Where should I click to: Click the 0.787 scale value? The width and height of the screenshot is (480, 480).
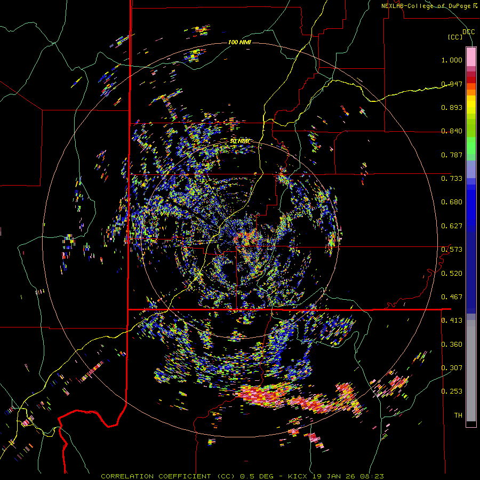[x=452, y=155]
